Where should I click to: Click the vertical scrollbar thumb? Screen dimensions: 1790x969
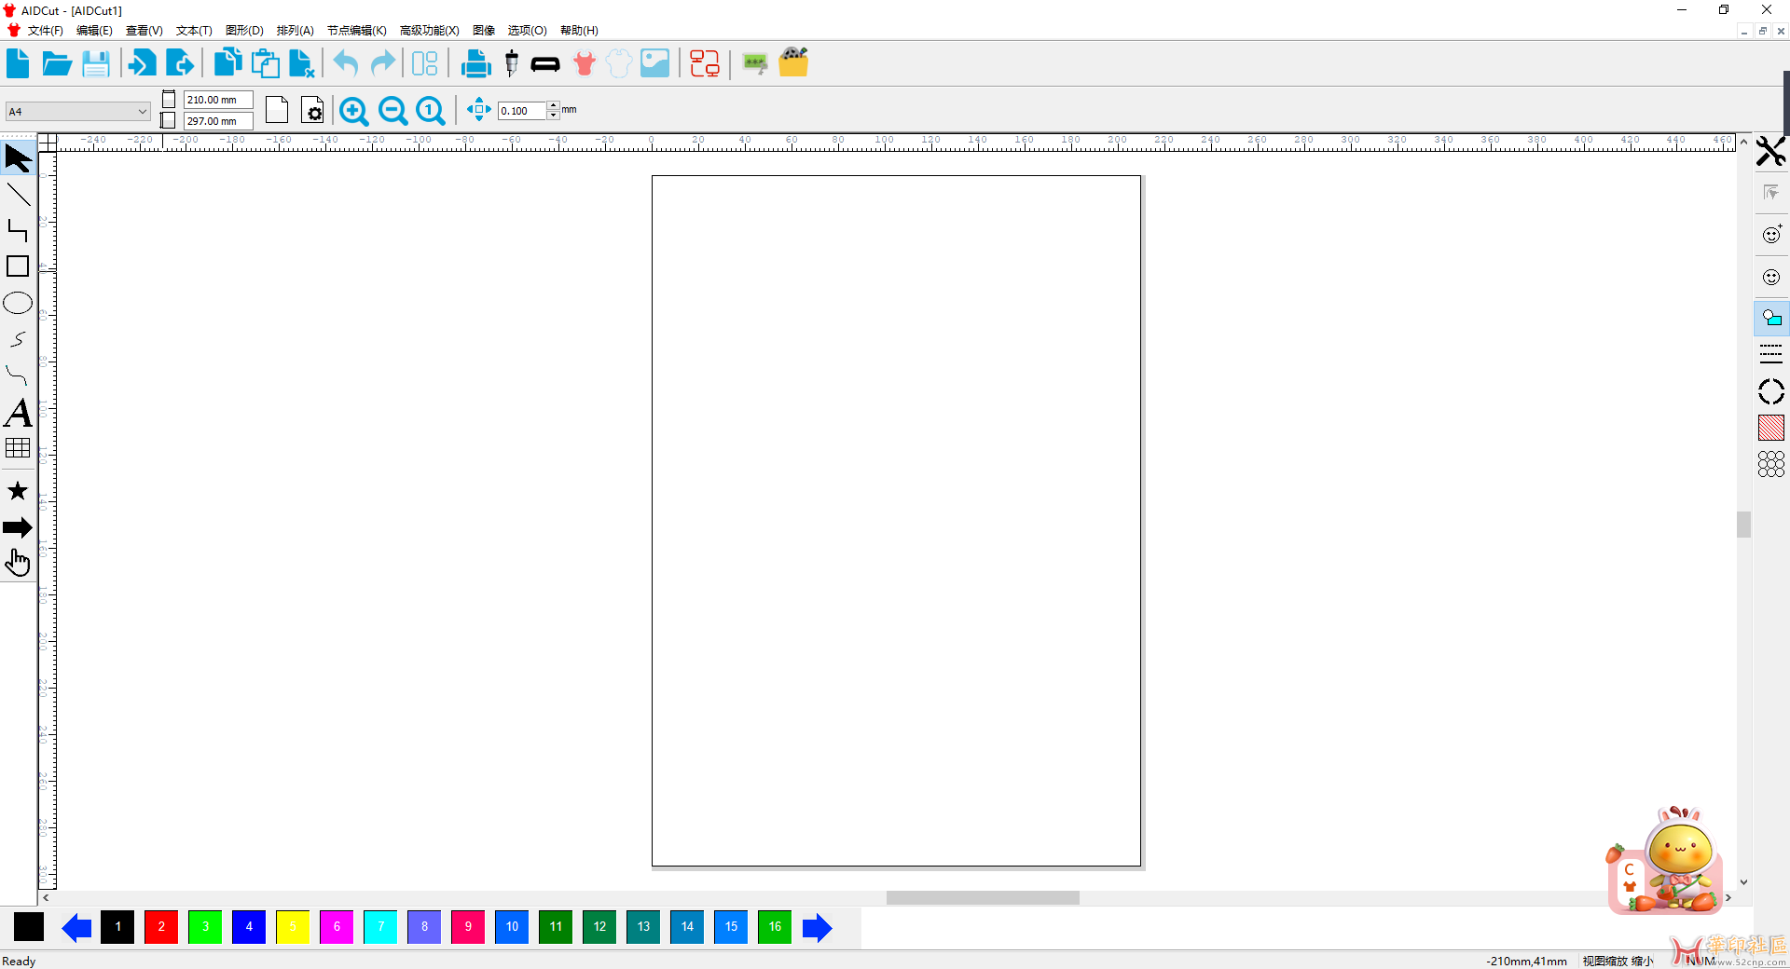pos(1743,525)
